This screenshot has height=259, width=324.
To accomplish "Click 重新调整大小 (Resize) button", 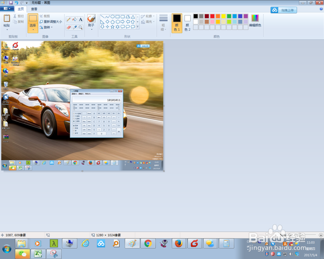I will click(51, 21).
